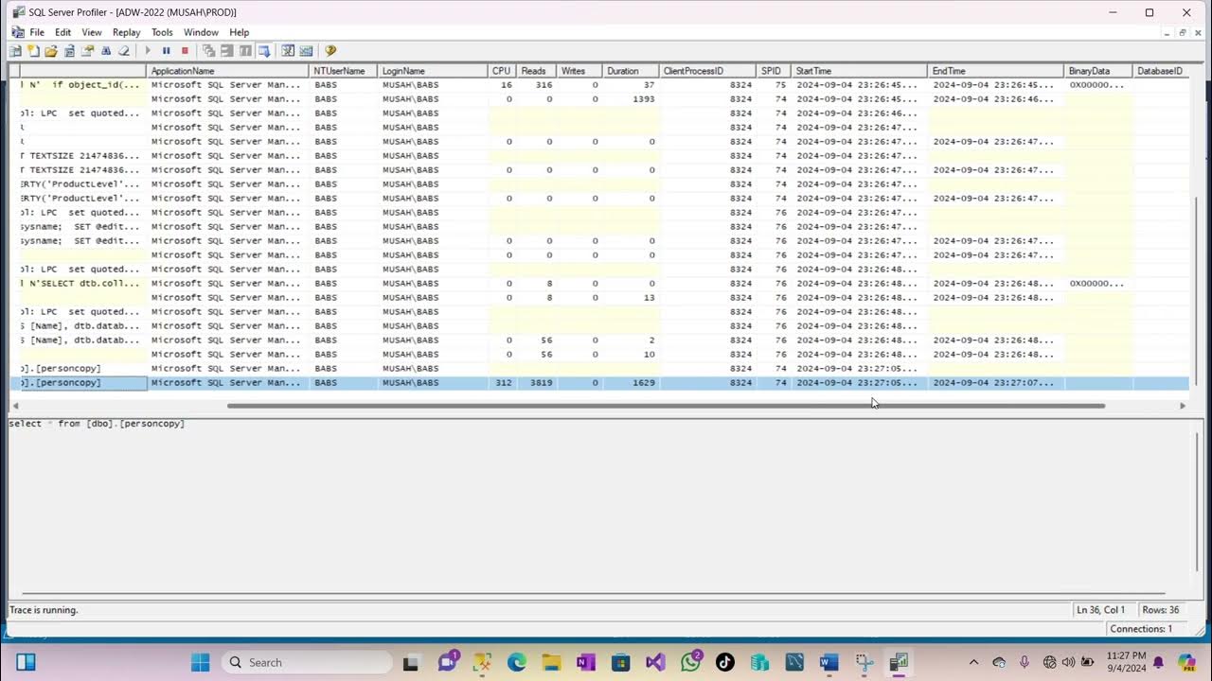Click the Duration value 1629
1212x681 pixels.
642,383
